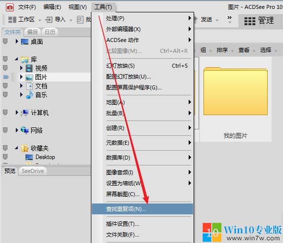Open the 处理(P) submenu
This screenshot has height=243, width=283.
tap(142, 18)
